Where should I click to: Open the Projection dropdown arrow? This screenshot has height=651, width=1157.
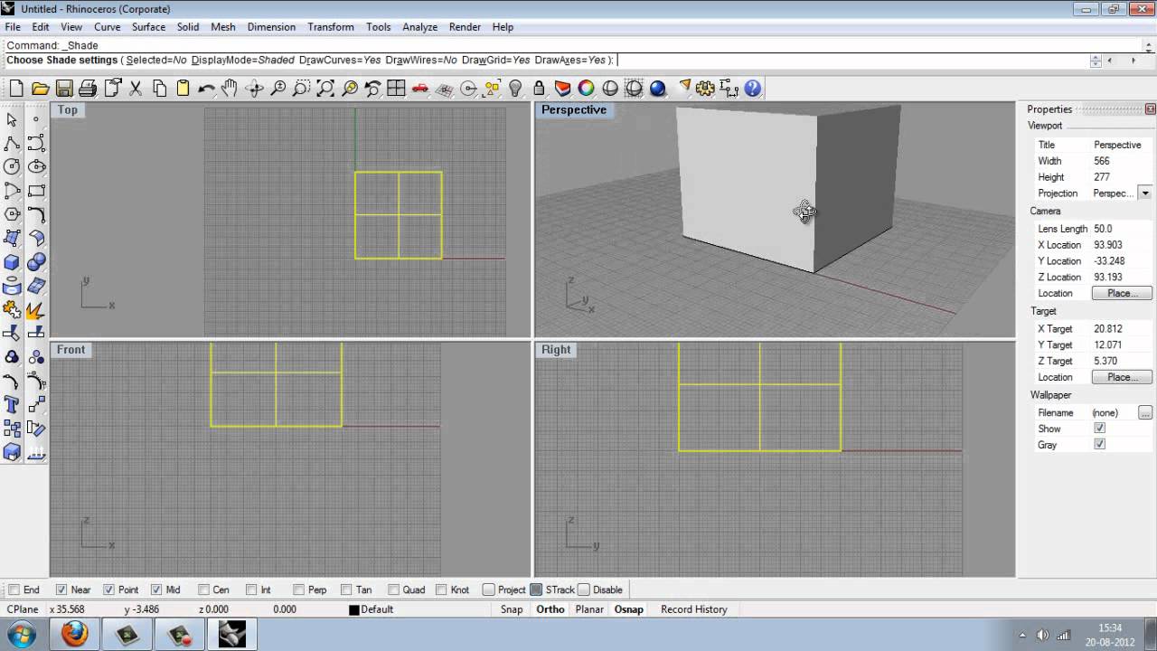(1145, 193)
